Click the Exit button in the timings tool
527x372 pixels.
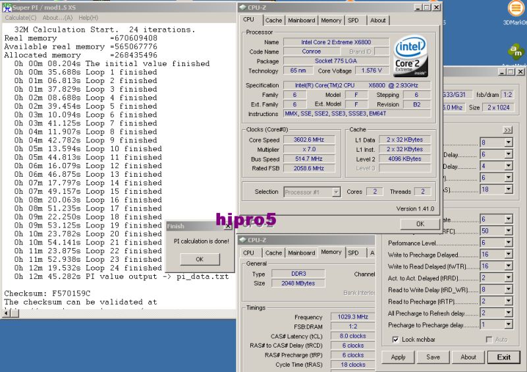point(504,357)
